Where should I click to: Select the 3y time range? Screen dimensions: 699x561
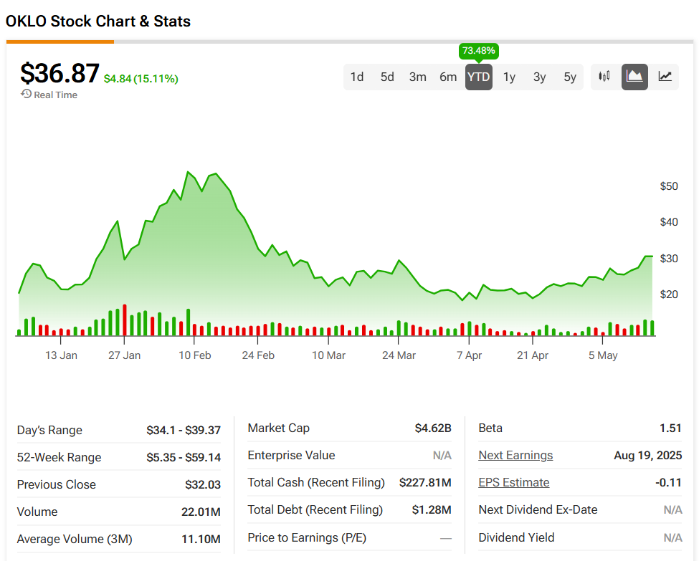point(539,77)
